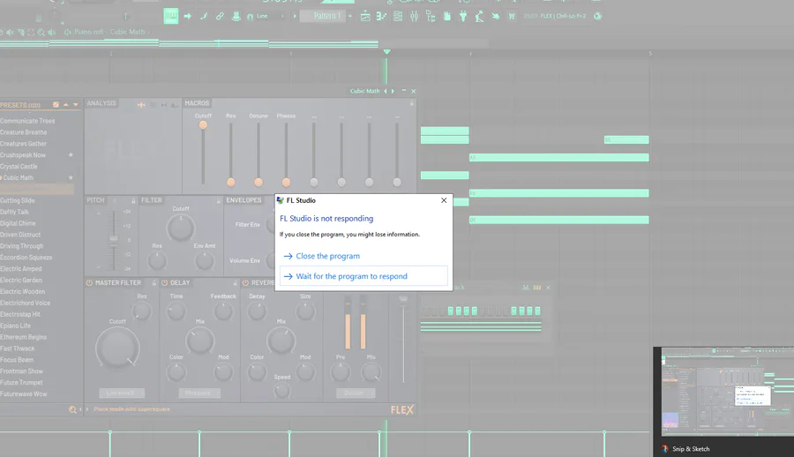Image resolution: width=794 pixels, height=457 pixels.
Task: Go to previous preset with left arrow near Cubic Math title
Action: (x=386, y=91)
